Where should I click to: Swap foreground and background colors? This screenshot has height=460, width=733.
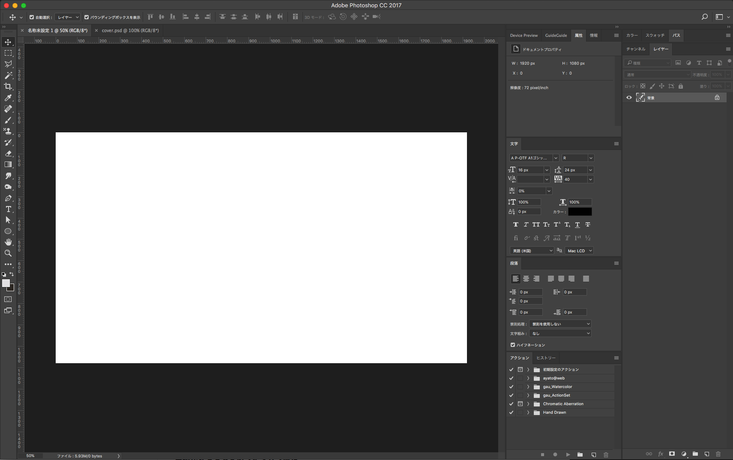(x=12, y=274)
